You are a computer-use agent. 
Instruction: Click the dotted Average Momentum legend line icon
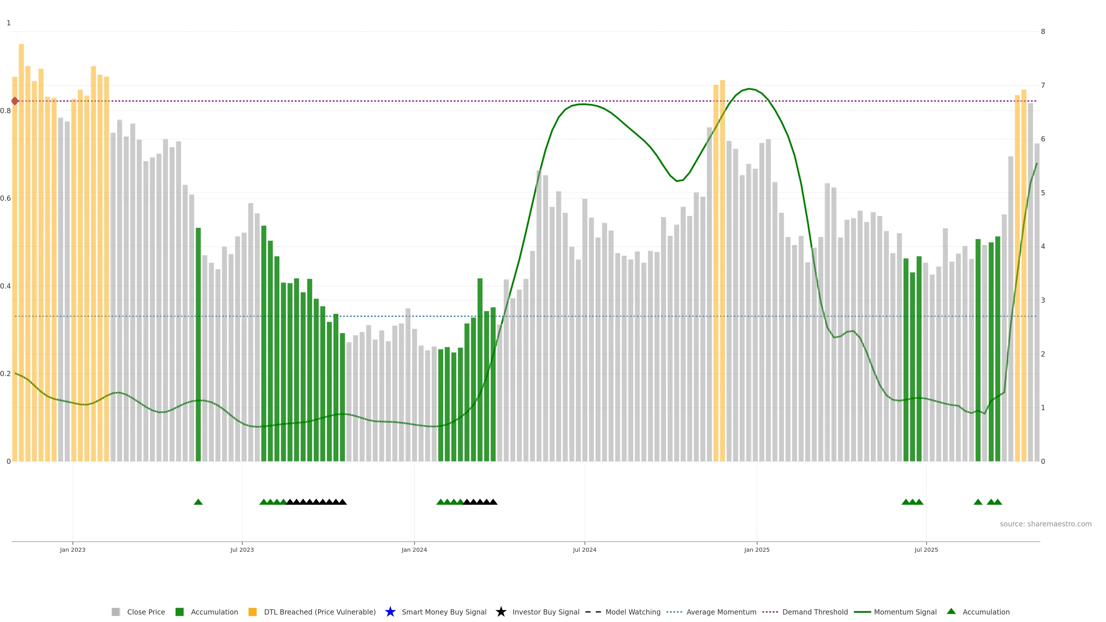tap(674, 612)
